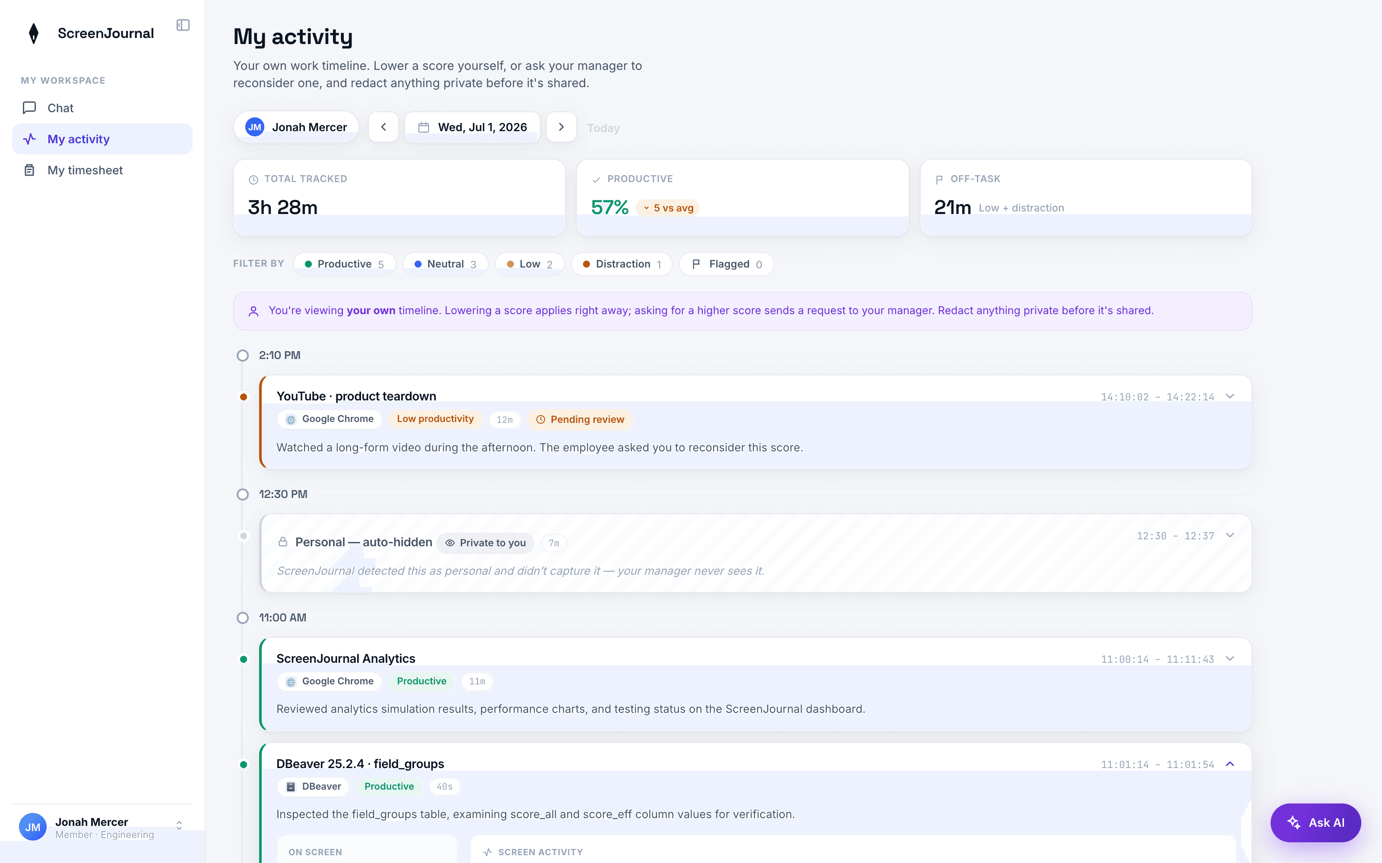
Task: Open the Ask AI assistant
Action: click(x=1316, y=822)
